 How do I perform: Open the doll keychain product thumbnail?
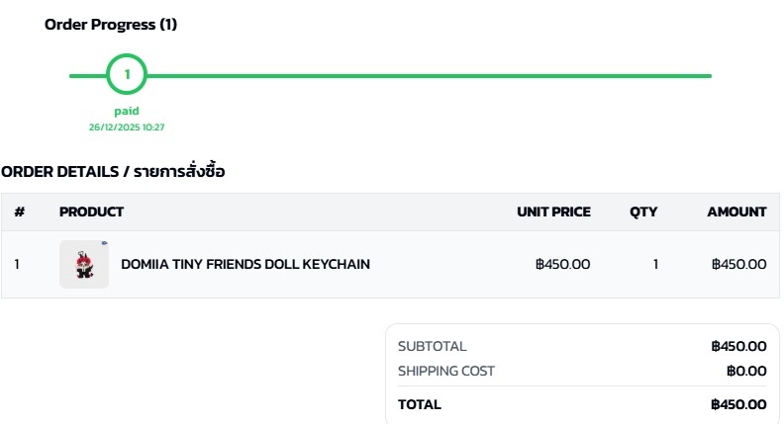pos(84,264)
